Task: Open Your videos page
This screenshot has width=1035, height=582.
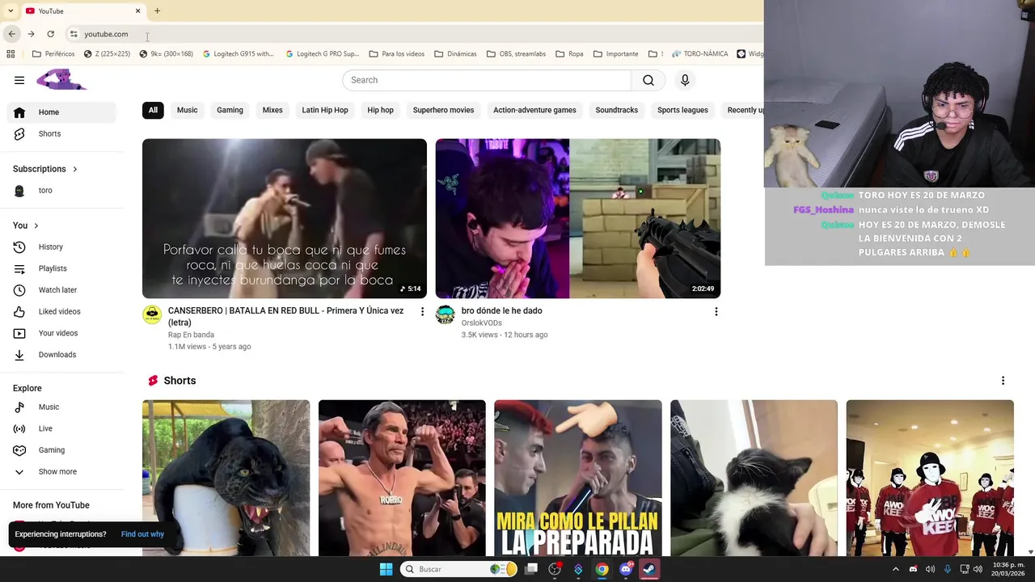Action: pos(61,333)
